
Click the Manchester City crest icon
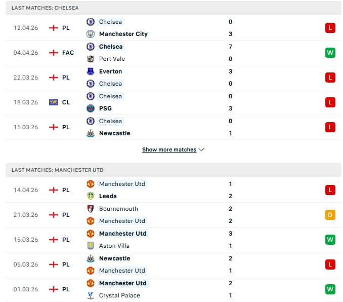[x=91, y=34]
